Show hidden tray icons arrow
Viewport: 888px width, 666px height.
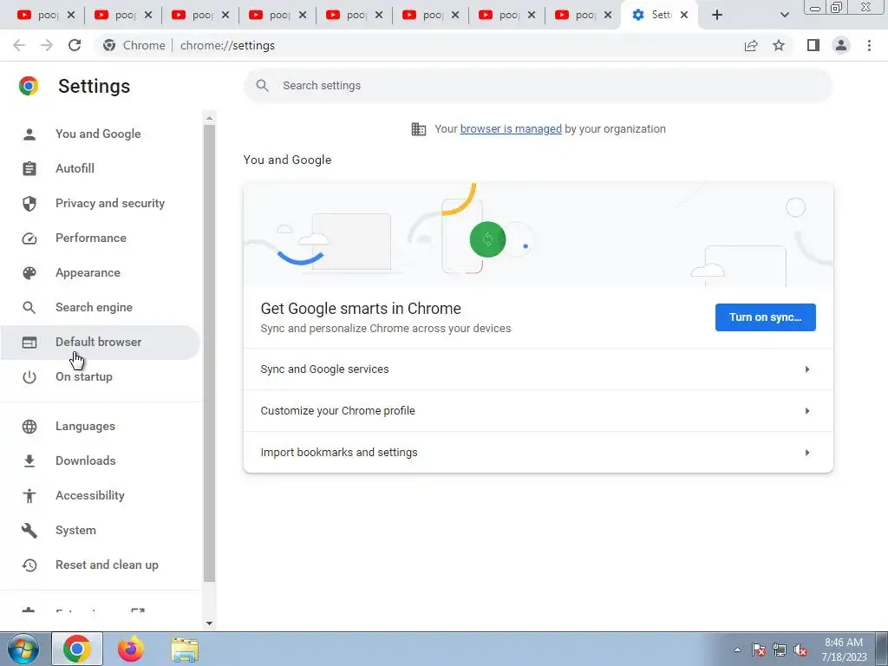click(x=737, y=650)
